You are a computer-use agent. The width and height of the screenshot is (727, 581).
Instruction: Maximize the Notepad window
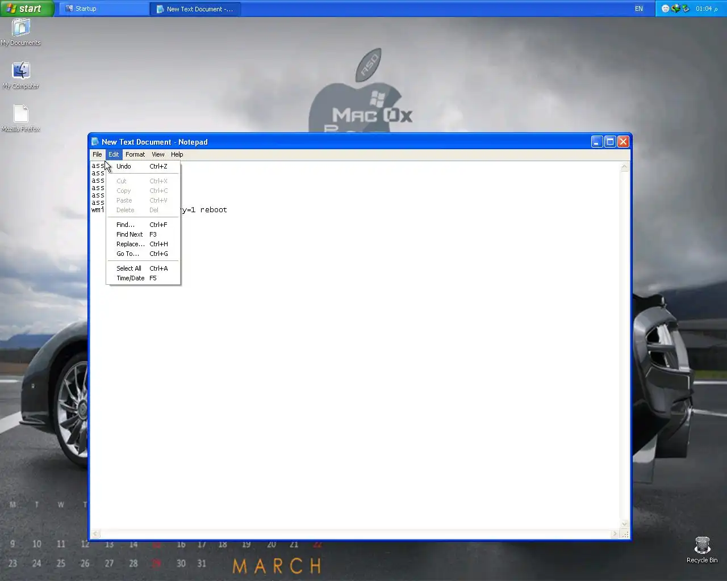[x=610, y=142]
